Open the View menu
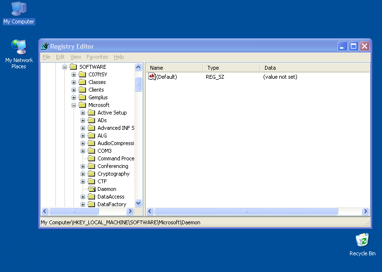382x272 pixels. click(75, 57)
